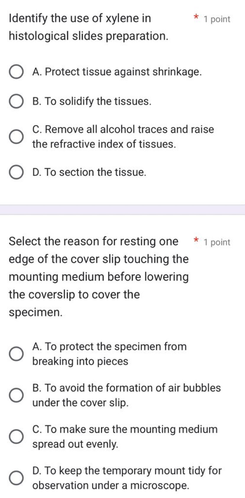Click the answer text 'A. Protect tissue against shrinkage.'
This screenshot has width=245, height=498.
click(117, 72)
